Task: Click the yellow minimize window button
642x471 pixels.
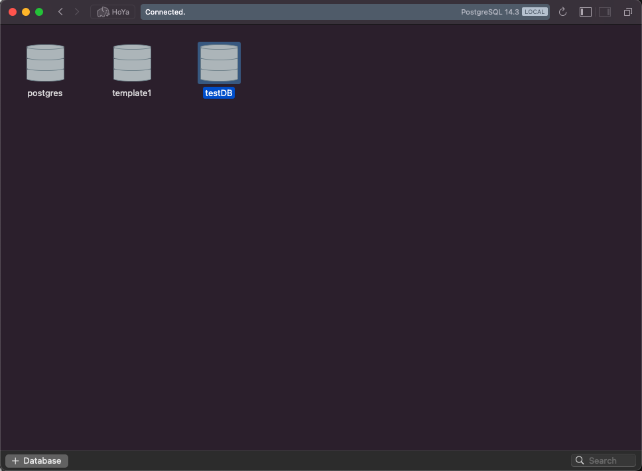Action: (26, 12)
